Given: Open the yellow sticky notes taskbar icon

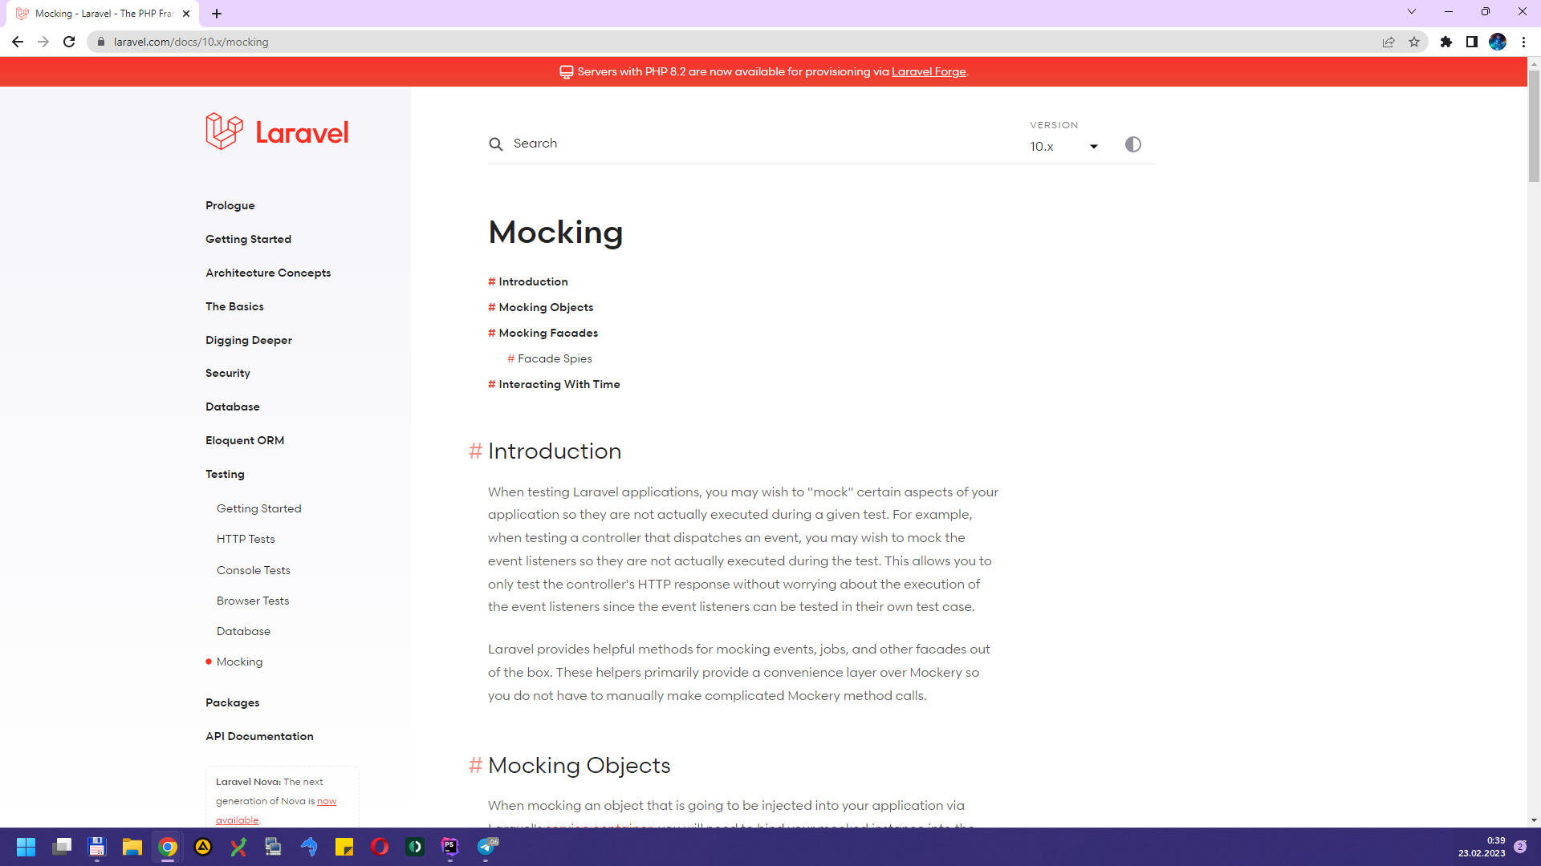Looking at the screenshot, I should [x=344, y=847].
